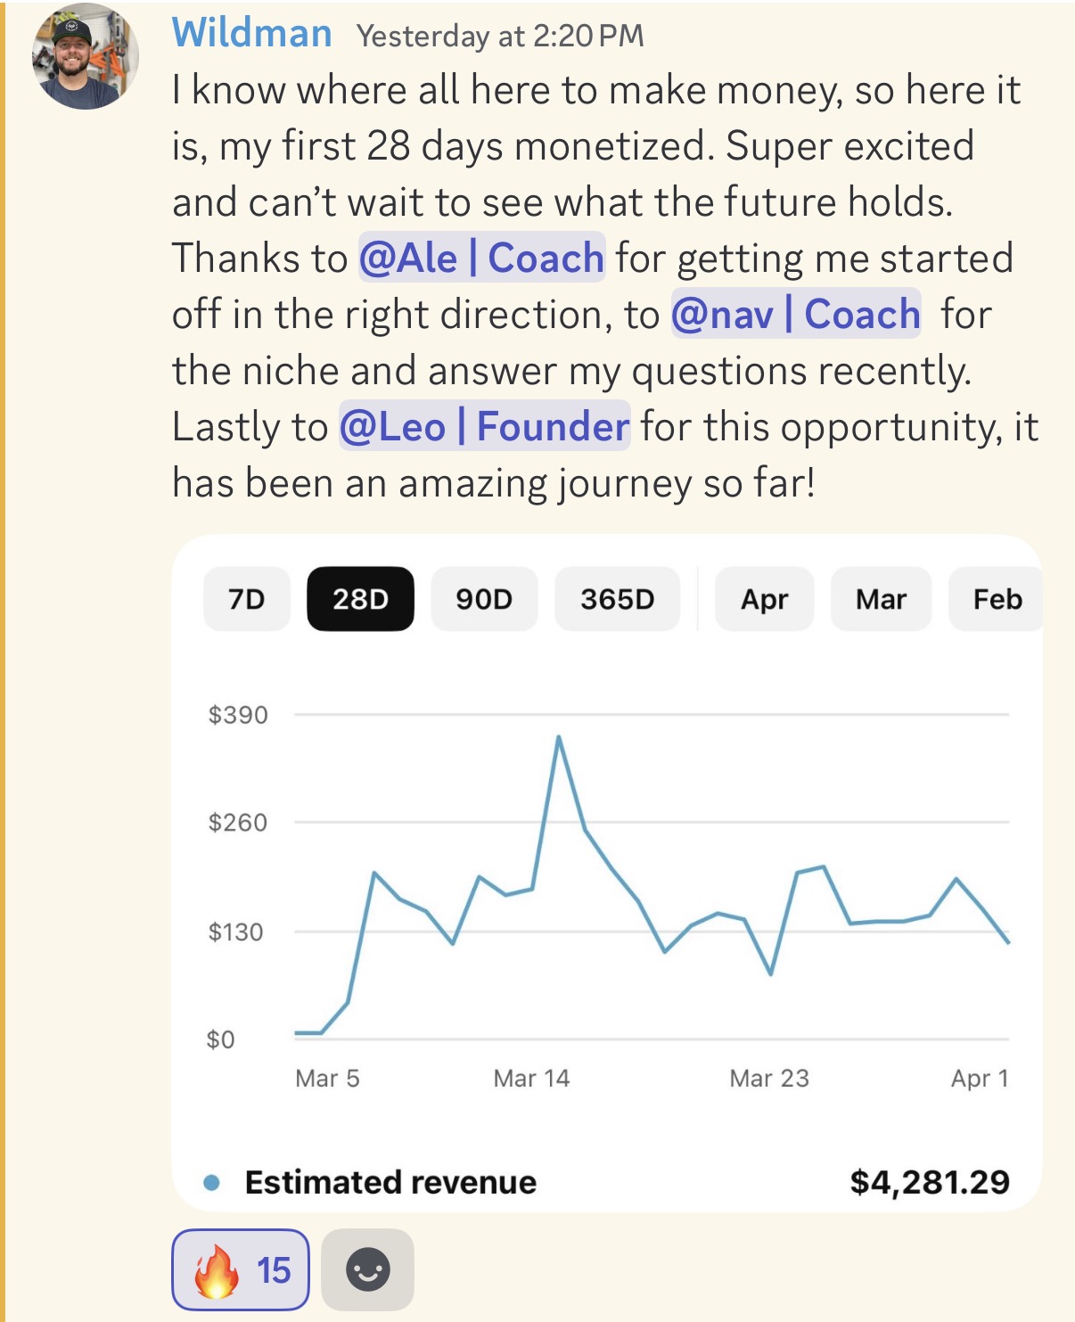Image resolution: width=1075 pixels, height=1322 pixels.
Task: Click the Wildman username
Action: (252, 34)
